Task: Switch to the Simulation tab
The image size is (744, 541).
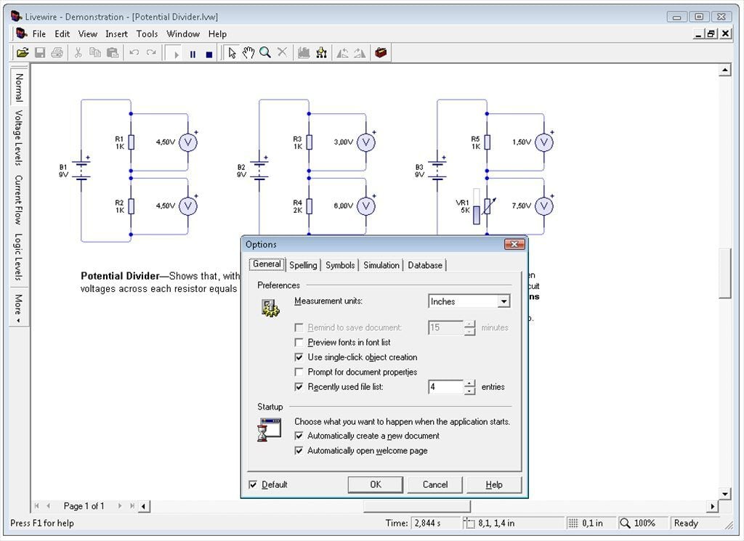Action: [381, 265]
